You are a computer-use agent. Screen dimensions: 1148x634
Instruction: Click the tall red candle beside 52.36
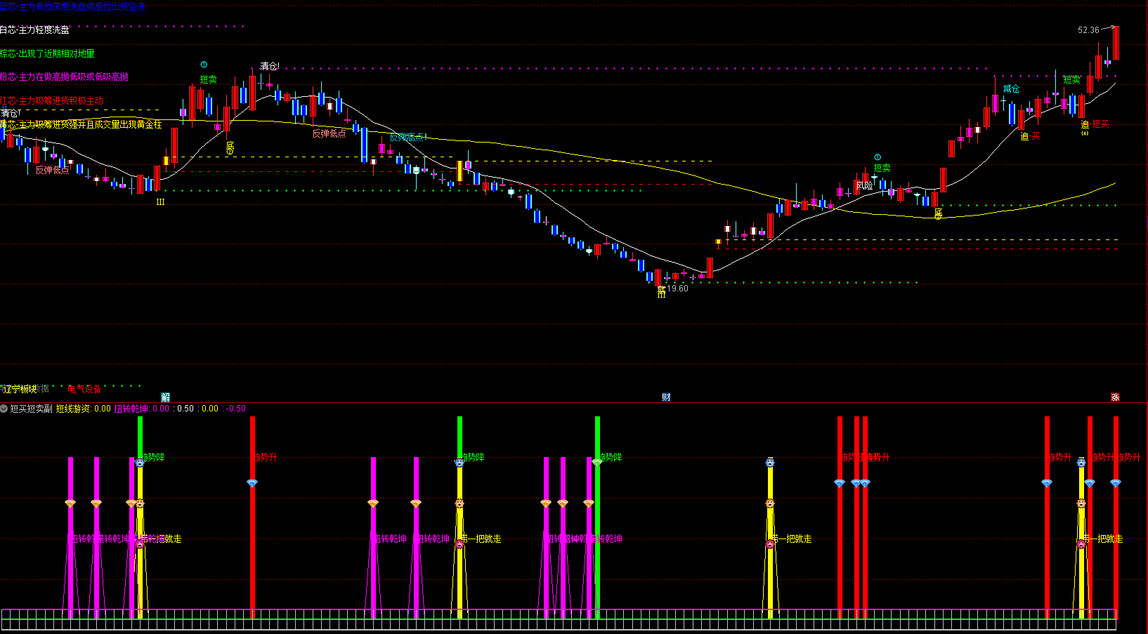(x=1116, y=43)
